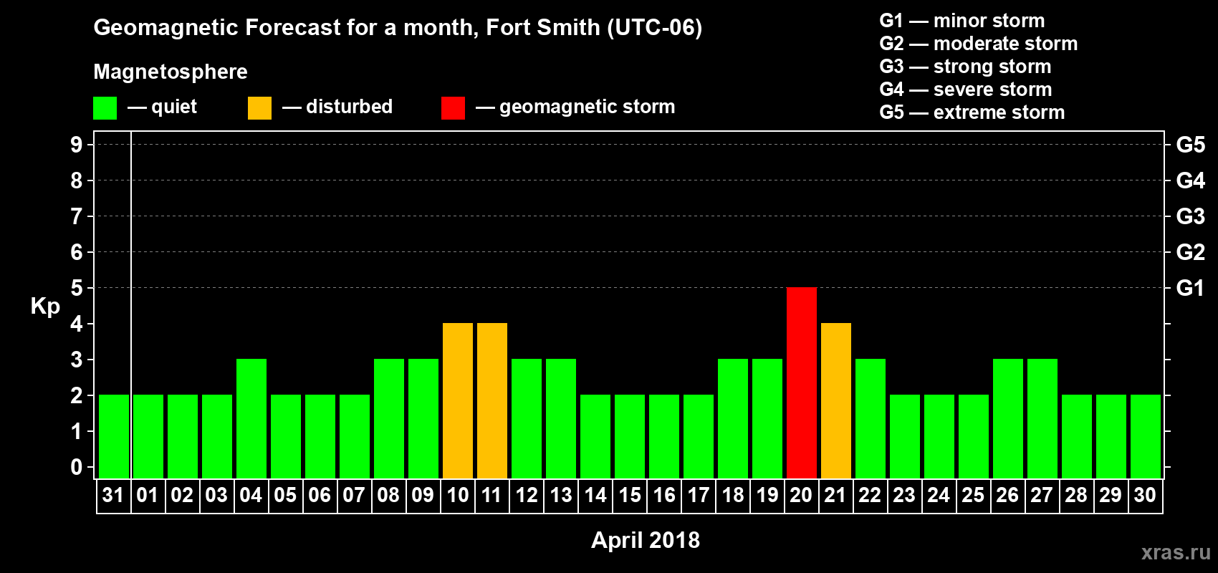1218x573 pixels.
Task: Click date label 30 on the axis
Action: 1145,495
